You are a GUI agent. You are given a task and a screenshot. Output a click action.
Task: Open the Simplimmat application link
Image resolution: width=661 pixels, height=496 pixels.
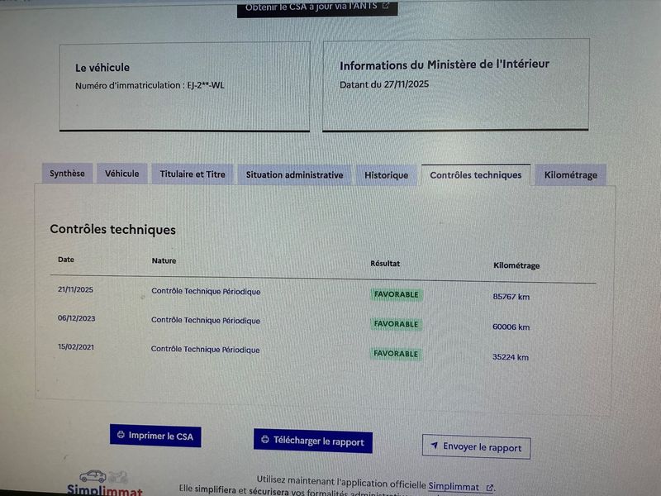454,486
